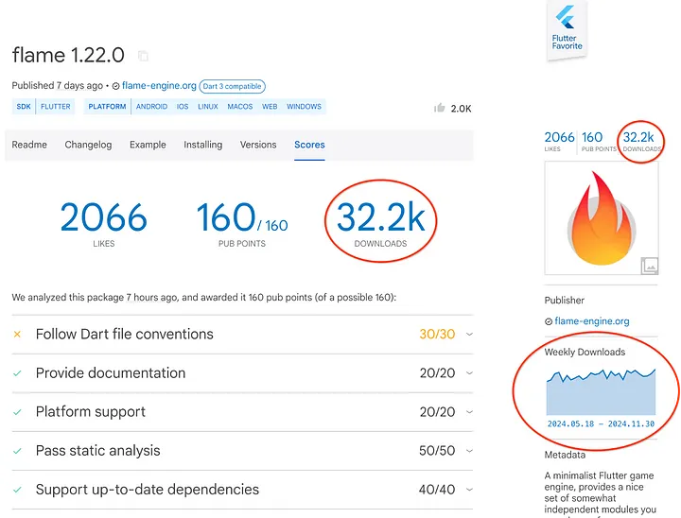Open flame-engine.org link in Publisher section

[x=591, y=320]
